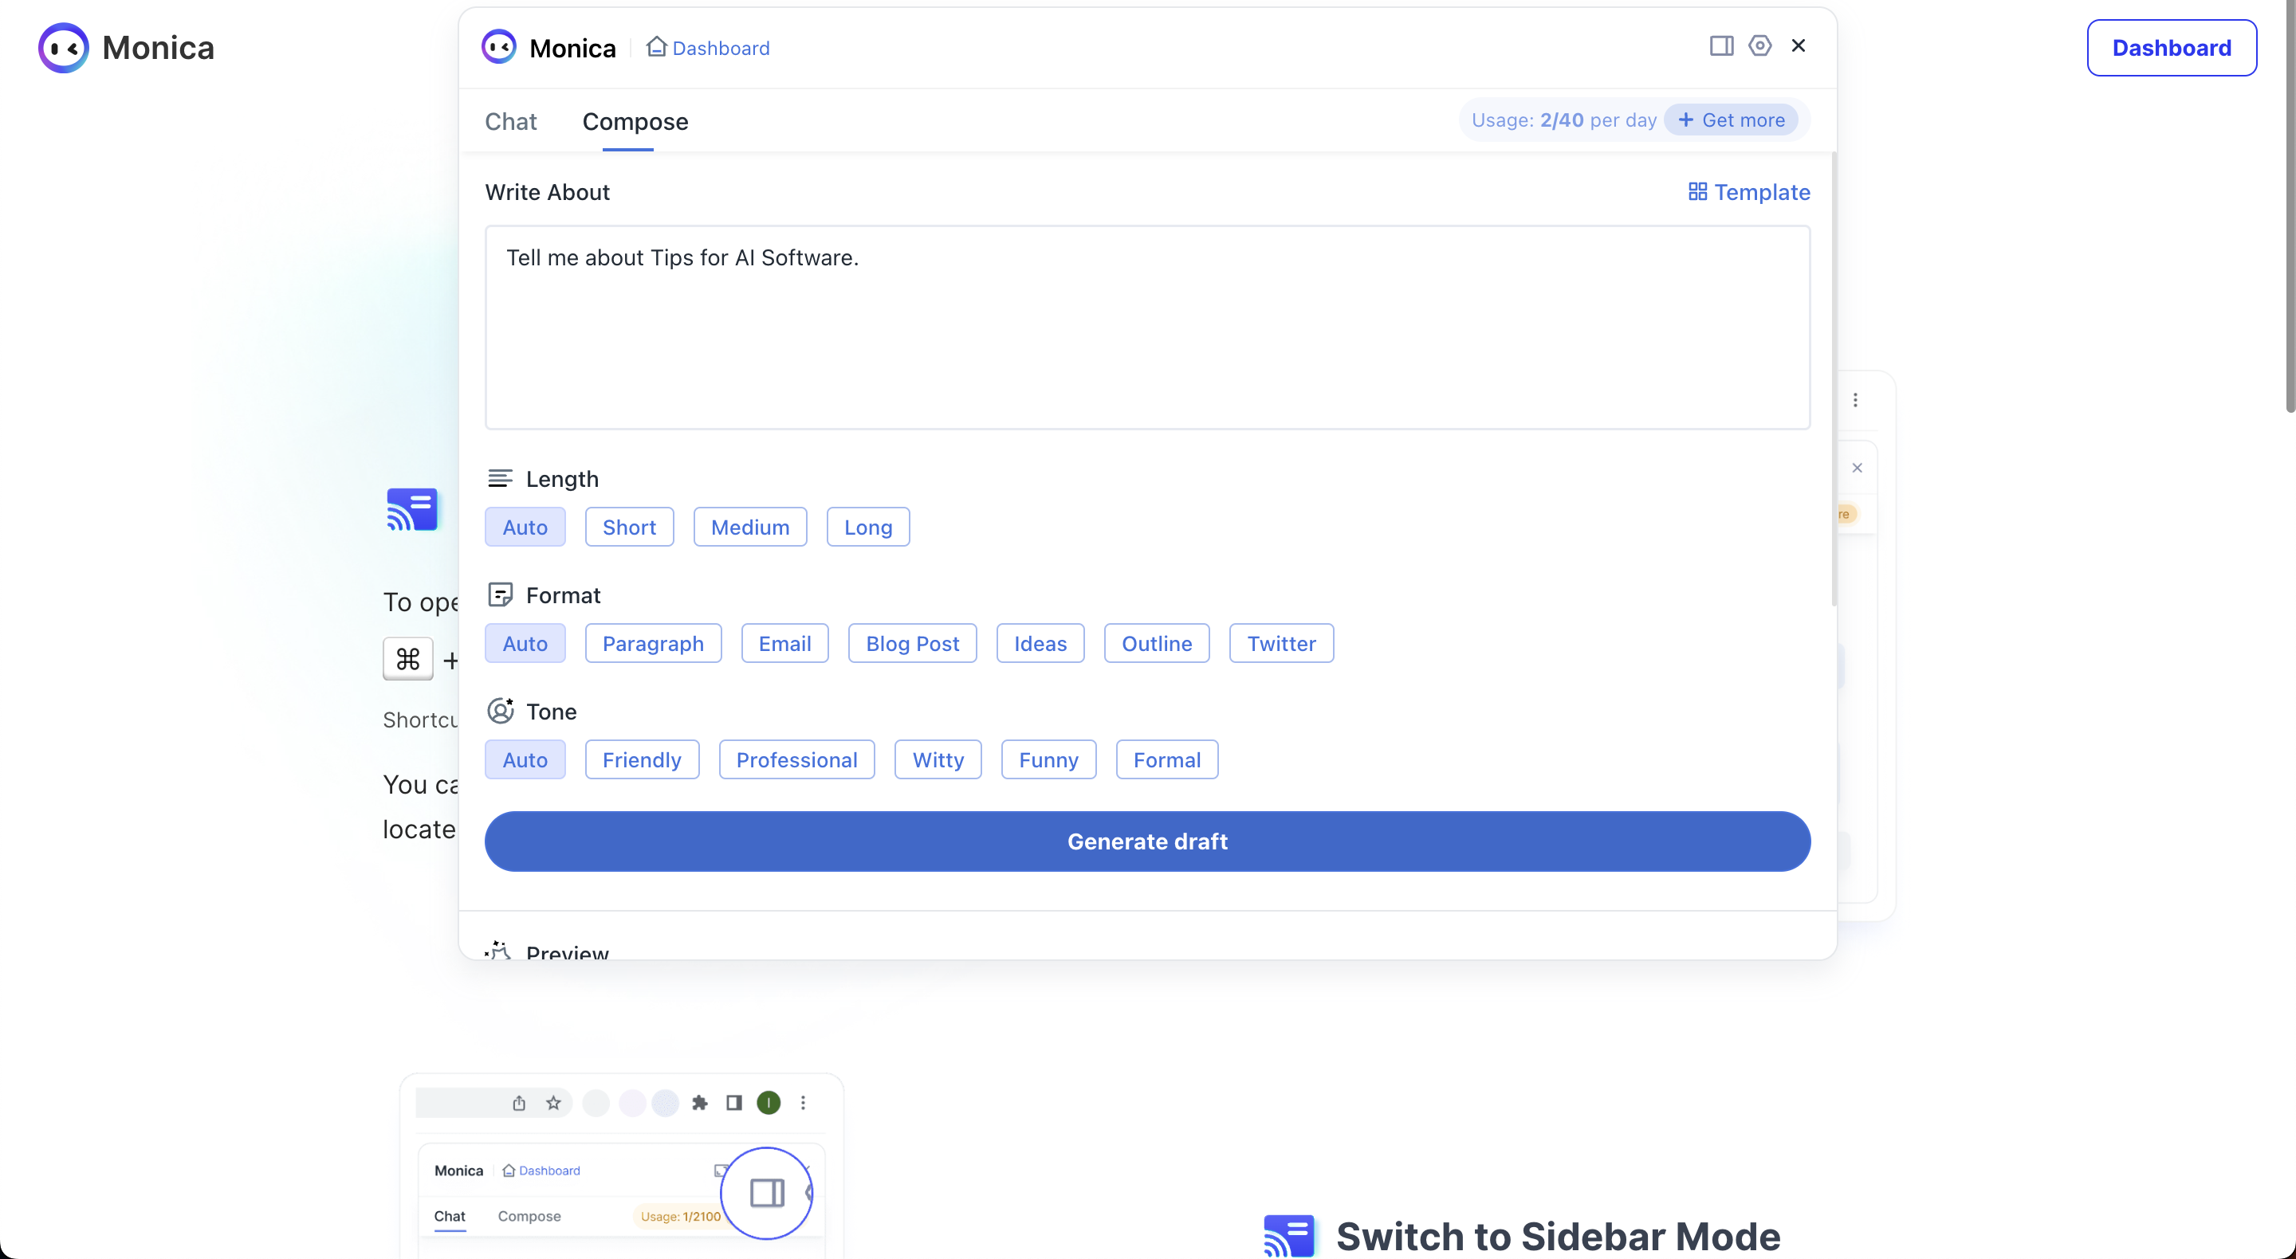Click the Dashboard link in the popup header
This screenshot has height=1259, width=2296.
(721, 48)
